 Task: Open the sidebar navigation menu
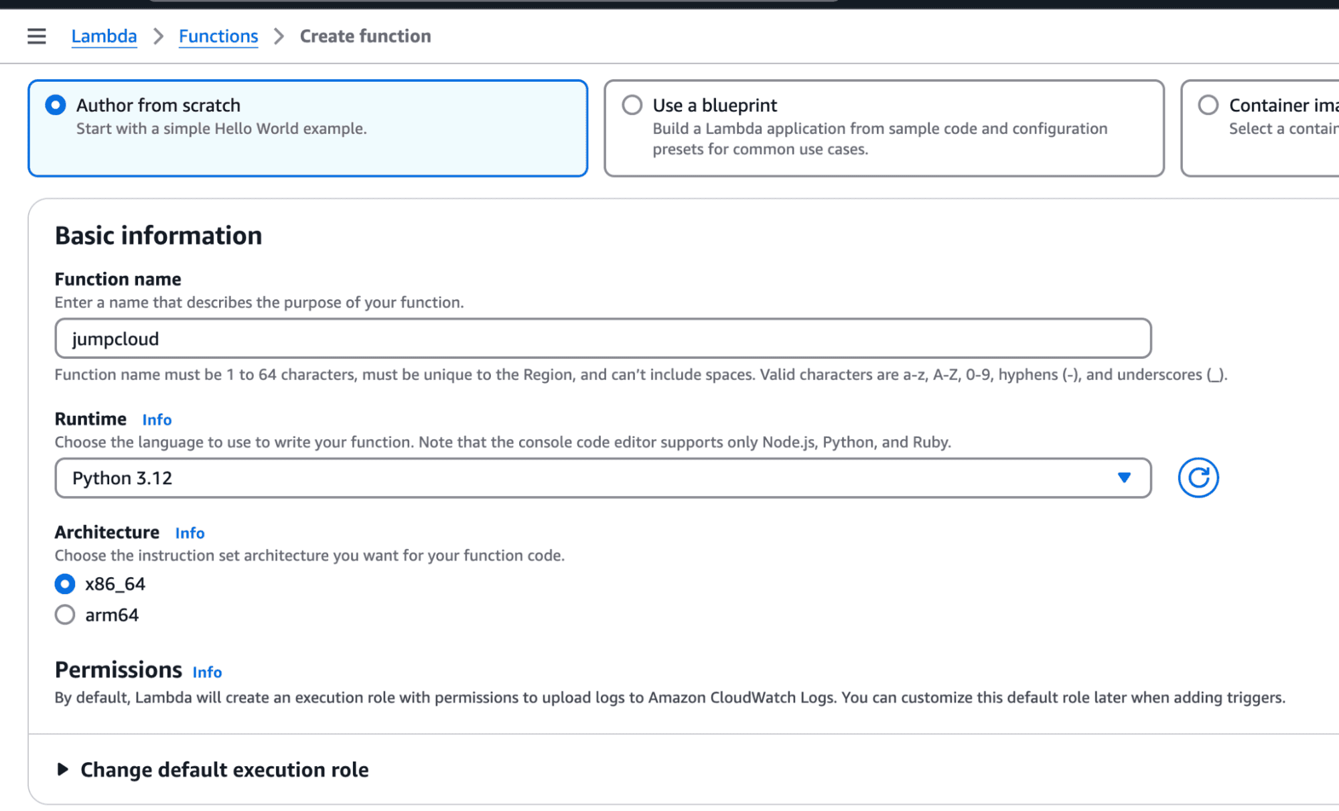[x=36, y=36]
